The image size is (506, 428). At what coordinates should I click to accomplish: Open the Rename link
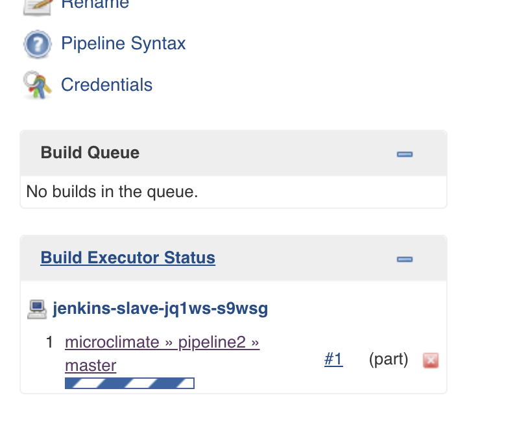point(95,4)
